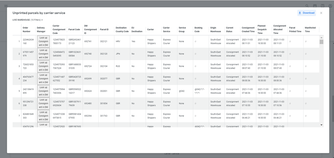Select country code RUS cell
Screen dimensions: 334x158
point(122,66)
